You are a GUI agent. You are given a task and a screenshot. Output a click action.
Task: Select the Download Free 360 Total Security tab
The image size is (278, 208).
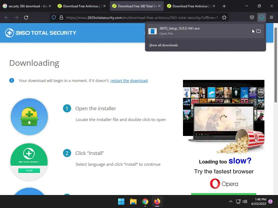click(137, 6)
